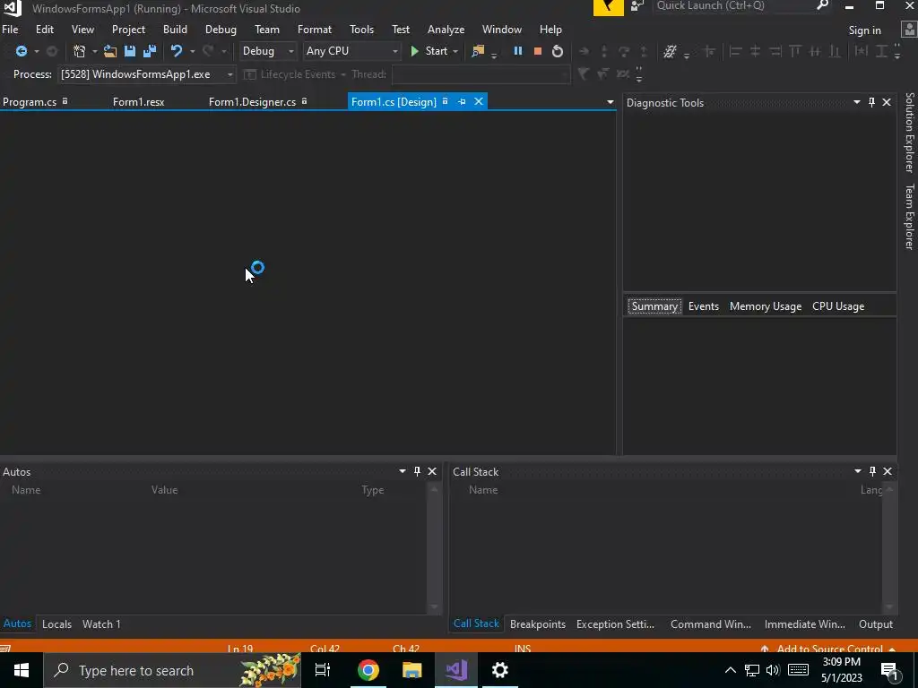Toggle auto hide pin on Autos panel

(418, 471)
